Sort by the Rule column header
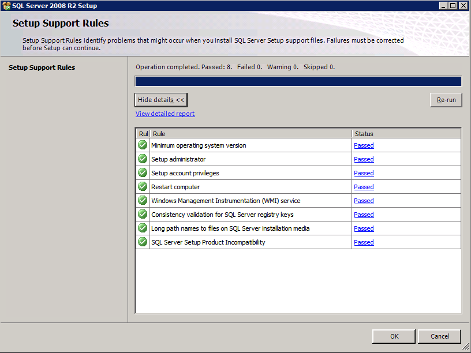Screen dimensions: 471x353 coord(251,134)
